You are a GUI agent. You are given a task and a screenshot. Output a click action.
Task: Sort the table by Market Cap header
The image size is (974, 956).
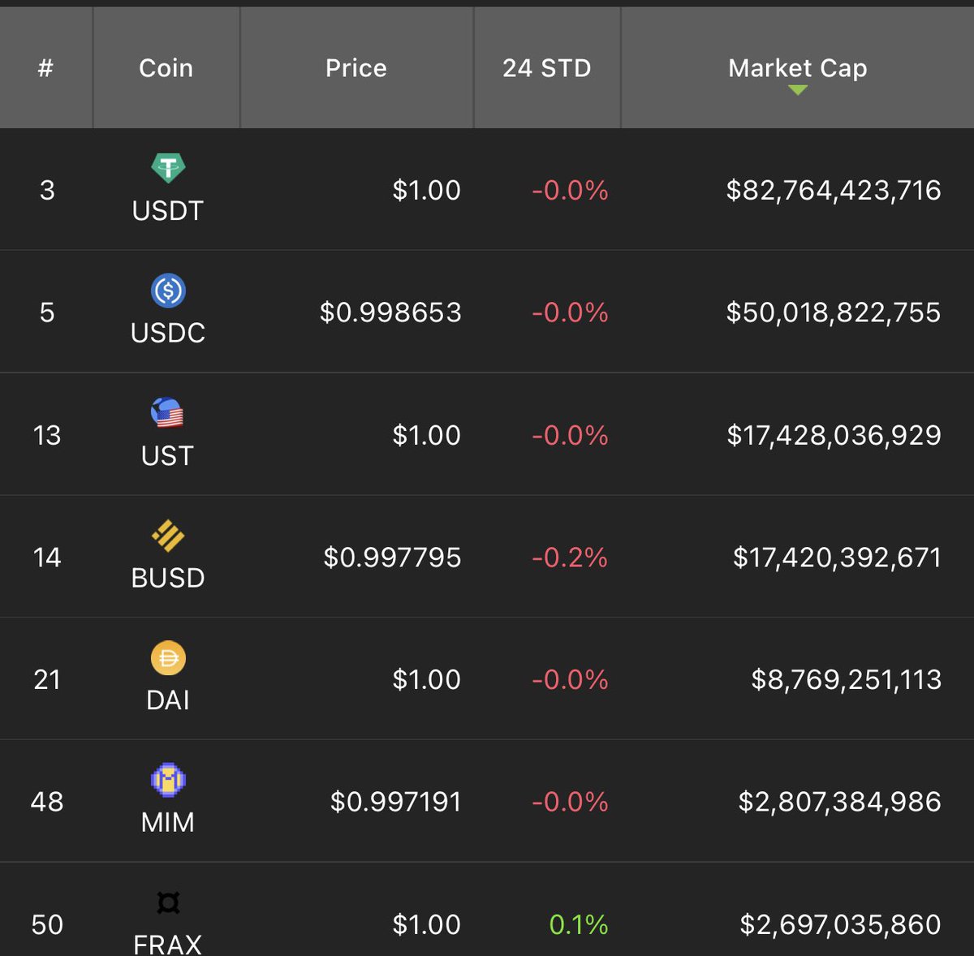coord(798,68)
